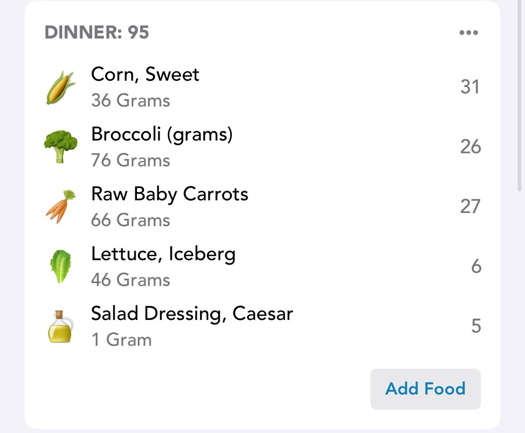Tap the 46 Grams lettuce serving size
The width and height of the screenshot is (525, 433).
tap(130, 280)
